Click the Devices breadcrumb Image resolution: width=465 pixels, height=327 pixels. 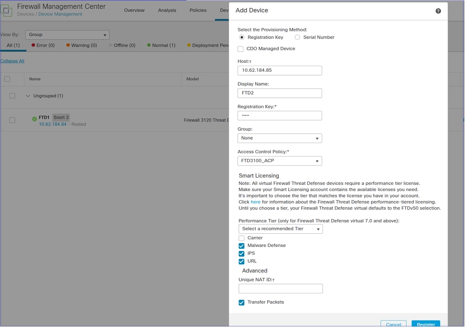point(26,14)
